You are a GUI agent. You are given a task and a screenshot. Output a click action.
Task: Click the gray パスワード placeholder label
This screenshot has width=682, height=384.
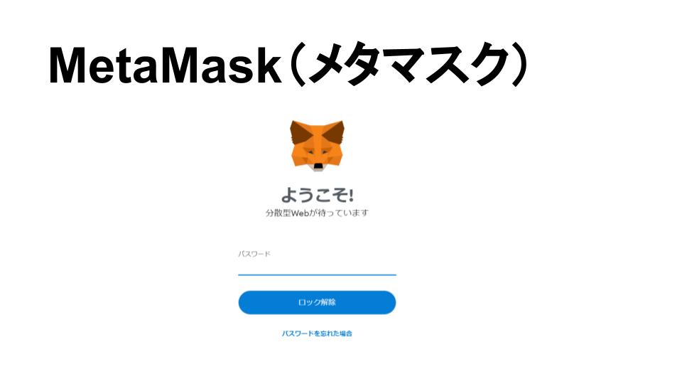pyautogui.click(x=254, y=254)
